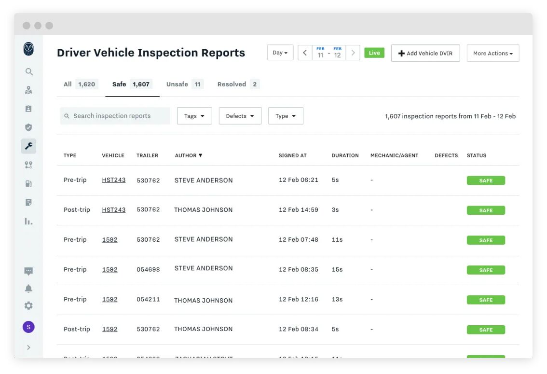
Task: Click SAFE status badge for 08:34 report
Action: click(x=486, y=330)
